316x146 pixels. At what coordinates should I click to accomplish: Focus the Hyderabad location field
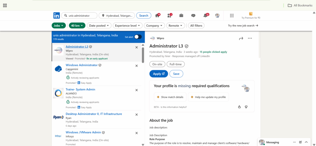pos(117,15)
